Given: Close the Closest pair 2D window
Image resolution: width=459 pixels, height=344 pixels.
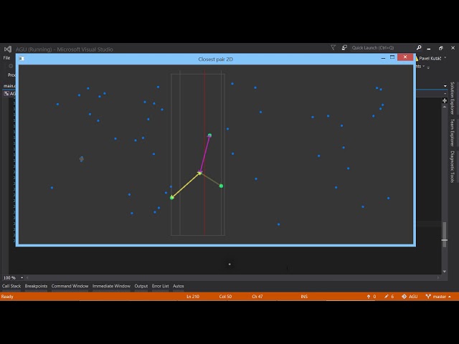Looking at the screenshot, I should pos(405,57).
